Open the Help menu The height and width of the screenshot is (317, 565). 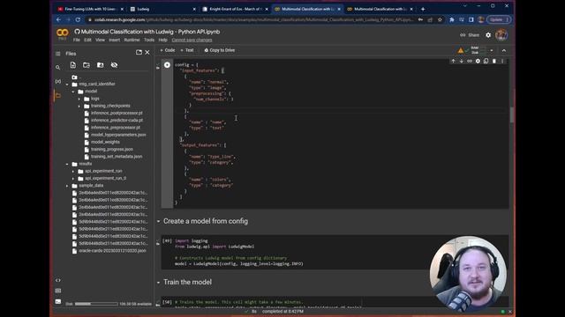(x=162, y=40)
